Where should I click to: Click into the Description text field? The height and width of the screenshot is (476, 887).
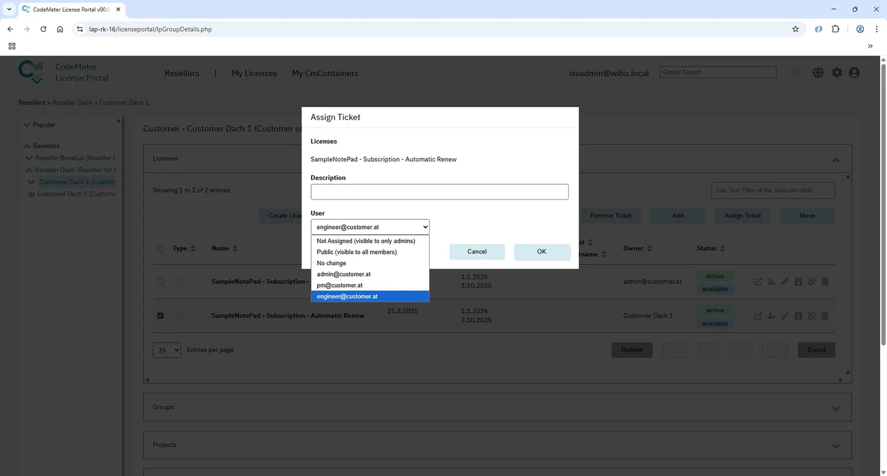click(x=439, y=192)
